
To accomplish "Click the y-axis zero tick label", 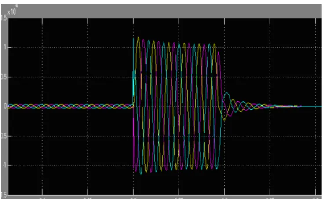I will coord(5,106).
